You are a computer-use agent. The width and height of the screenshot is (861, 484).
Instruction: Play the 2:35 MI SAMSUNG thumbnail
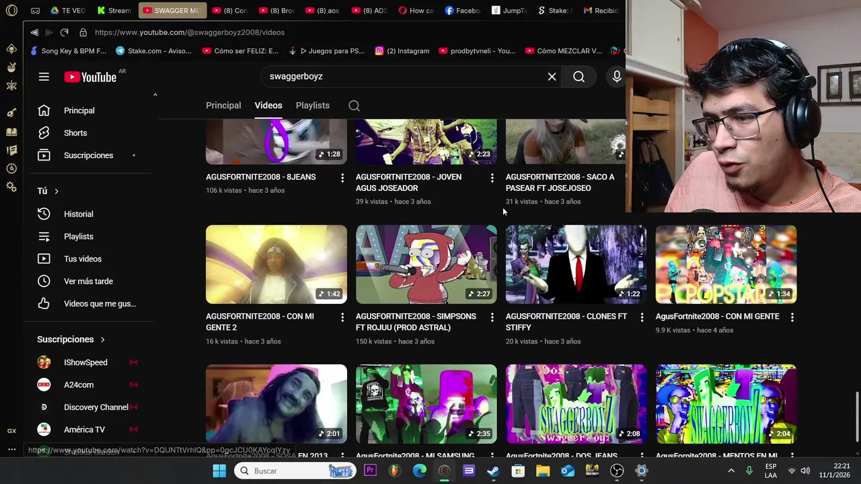426,404
